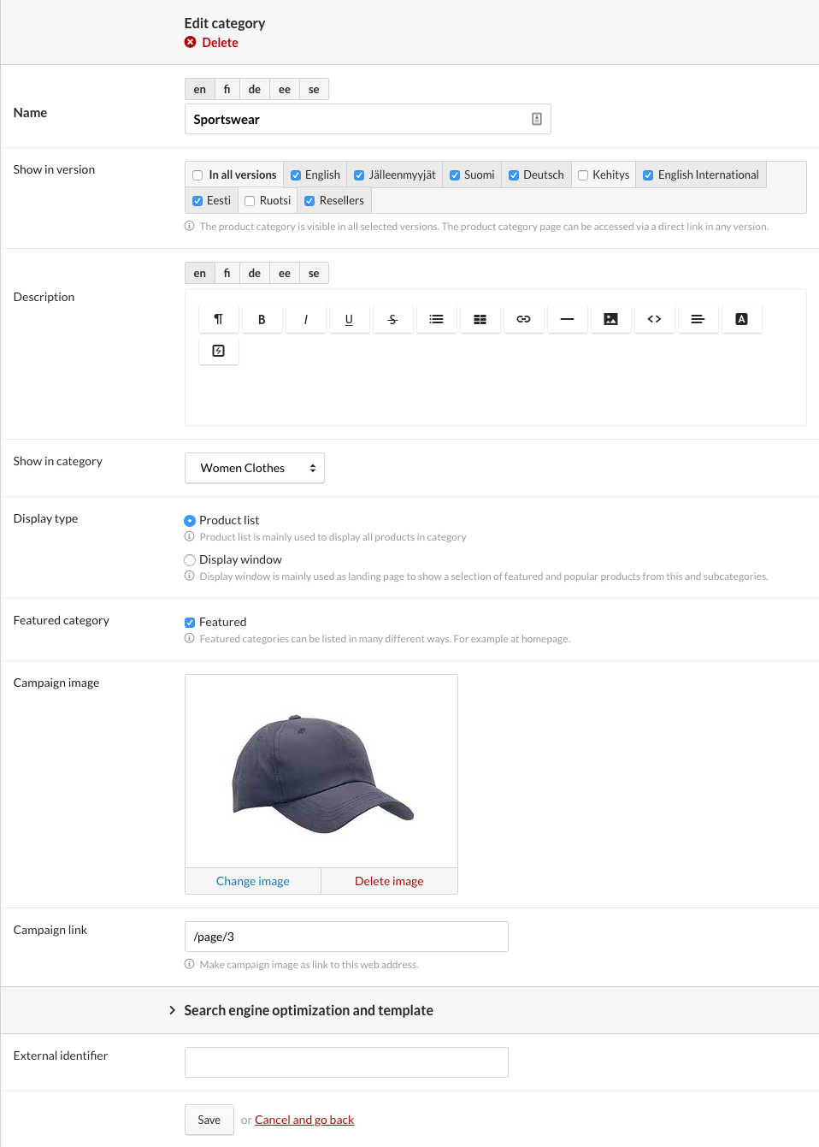Check the Ruotsi version checkbox
This screenshot has height=1147, width=819.
point(250,201)
